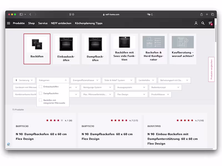222x166 pixels.
Task: Open sidebar dropdown arrow in Safari toolbar
Action: pos(25,14)
